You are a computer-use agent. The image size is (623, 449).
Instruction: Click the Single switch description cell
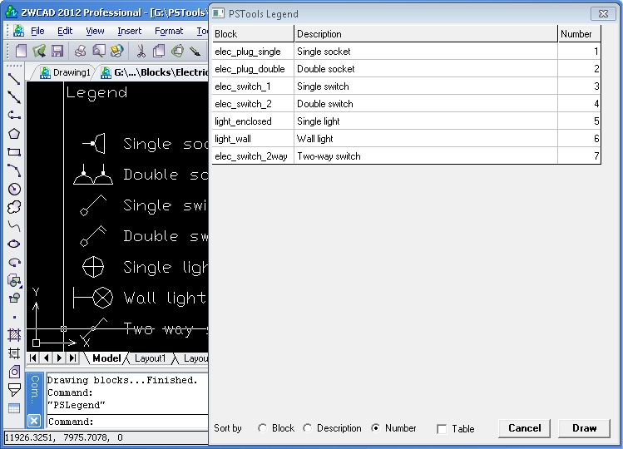[426, 86]
